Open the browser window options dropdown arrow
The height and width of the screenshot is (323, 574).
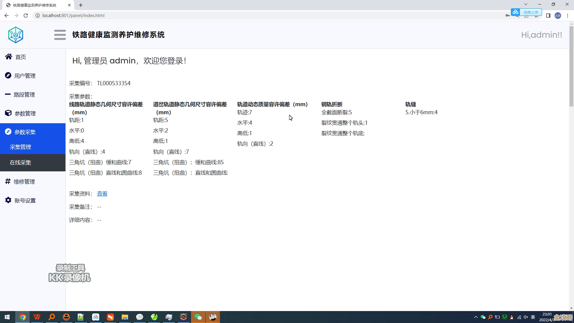pyautogui.click(x=526, y=4)
